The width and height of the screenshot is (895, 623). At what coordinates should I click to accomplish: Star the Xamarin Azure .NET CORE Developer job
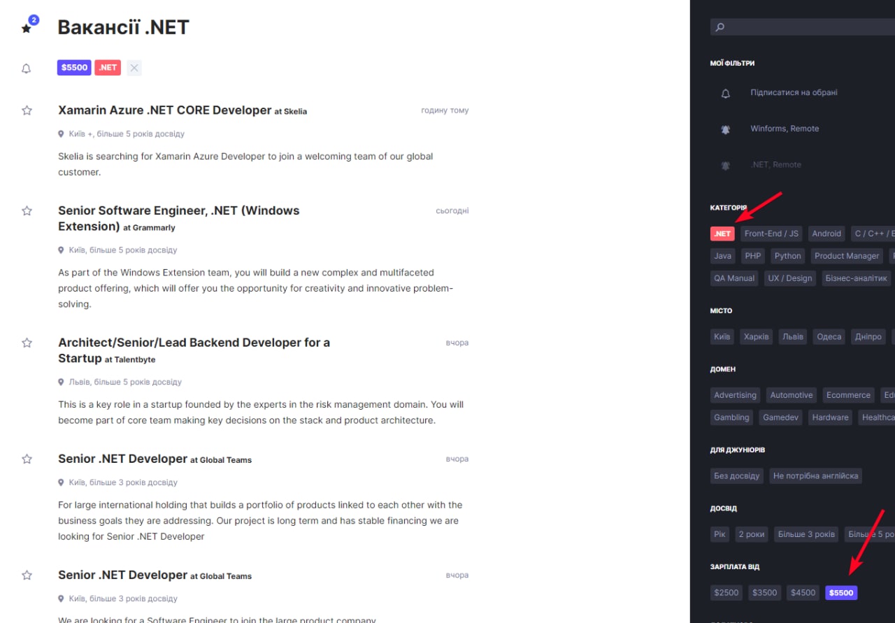(27, 110)
